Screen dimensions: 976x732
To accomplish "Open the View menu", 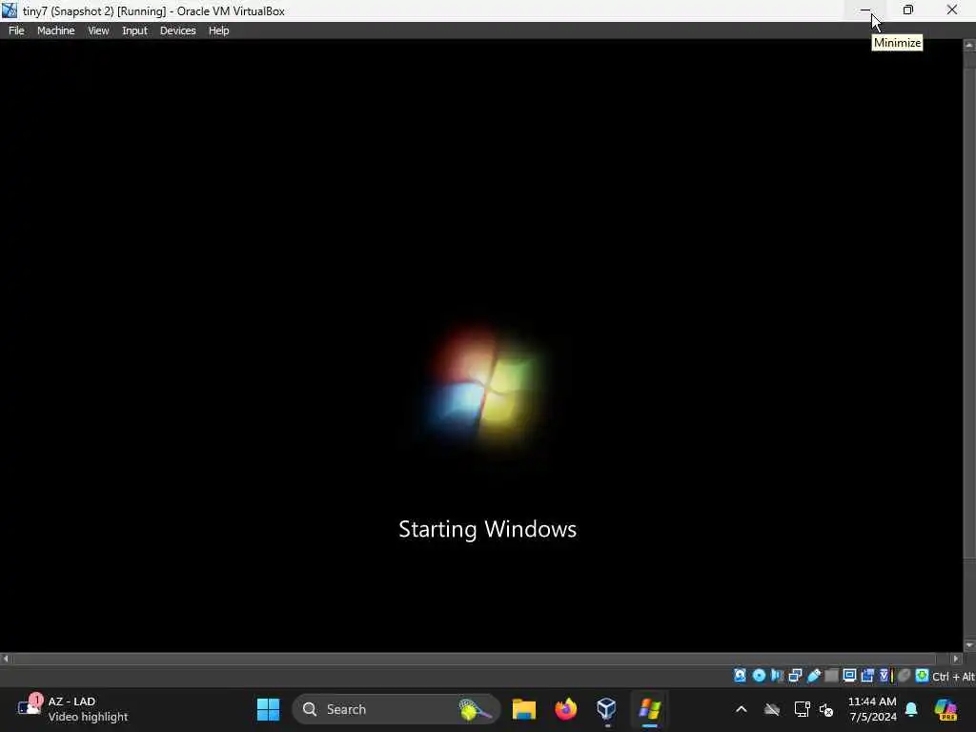I will click(x=98, y=30).
